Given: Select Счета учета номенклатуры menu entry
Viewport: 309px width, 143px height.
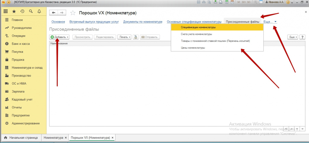Looking at the screenshot, I should 217,34.
